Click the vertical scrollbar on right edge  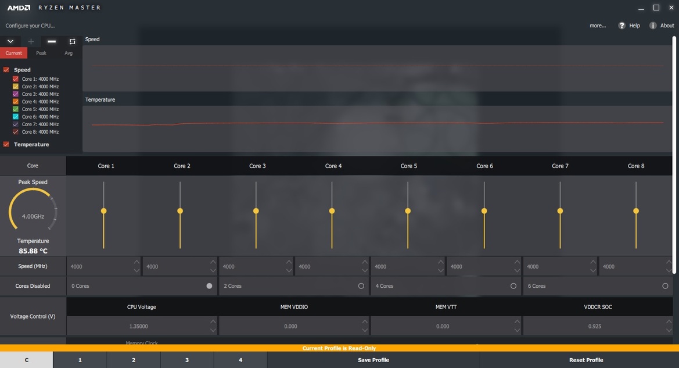pyautogui.click(x=674, y=155)
